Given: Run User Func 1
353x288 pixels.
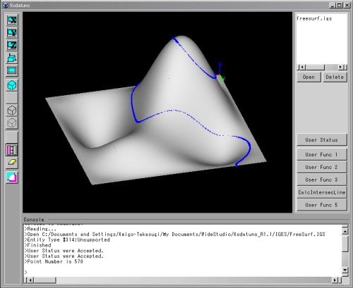Looking at the screenshot, I should coord(322,154).
